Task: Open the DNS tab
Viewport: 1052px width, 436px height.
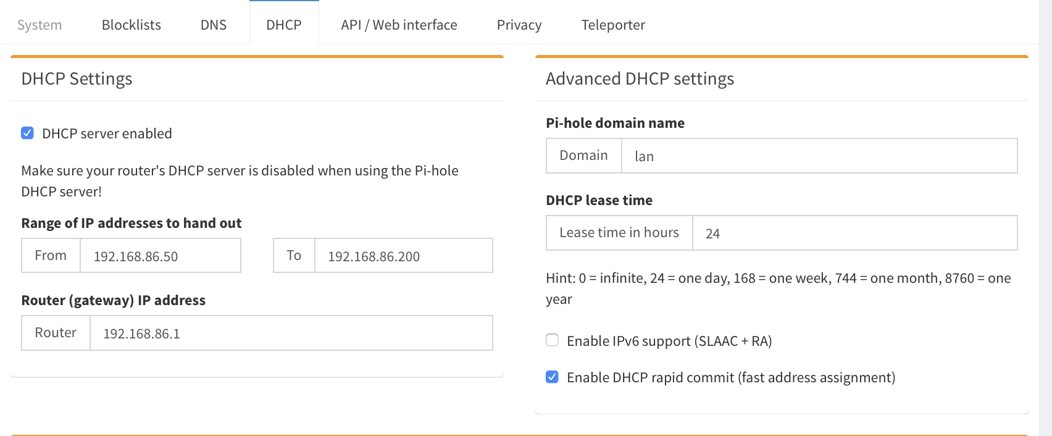Action: pyautogui.click(x=214, y=25)
